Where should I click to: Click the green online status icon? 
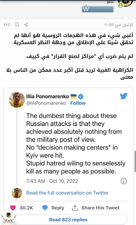coord(121,6)
